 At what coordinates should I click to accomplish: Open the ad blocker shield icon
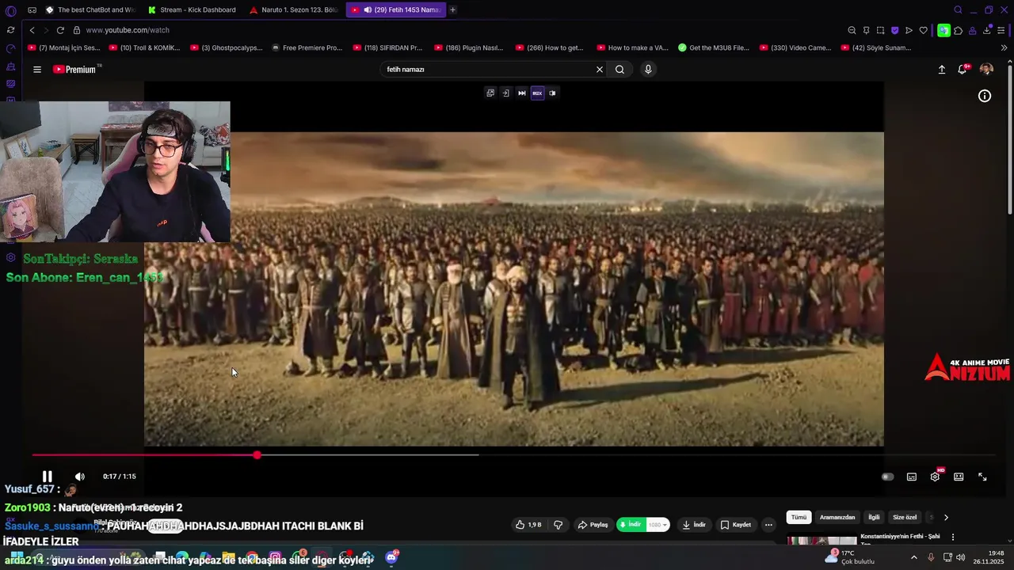click(x=894, y=30)
